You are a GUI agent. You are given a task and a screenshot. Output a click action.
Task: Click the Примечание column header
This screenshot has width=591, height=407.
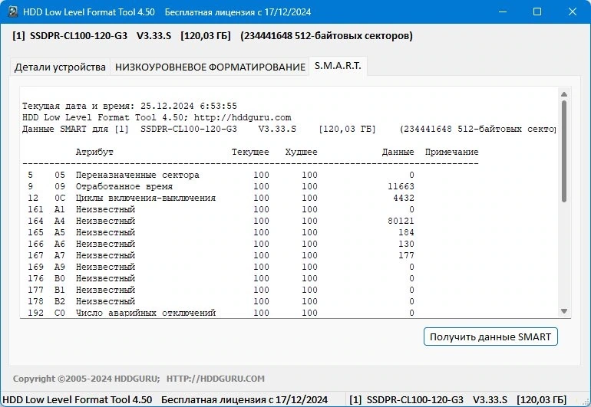451,152
